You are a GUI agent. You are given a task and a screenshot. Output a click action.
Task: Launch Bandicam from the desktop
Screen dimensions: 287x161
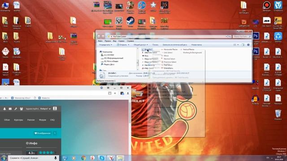267,6
